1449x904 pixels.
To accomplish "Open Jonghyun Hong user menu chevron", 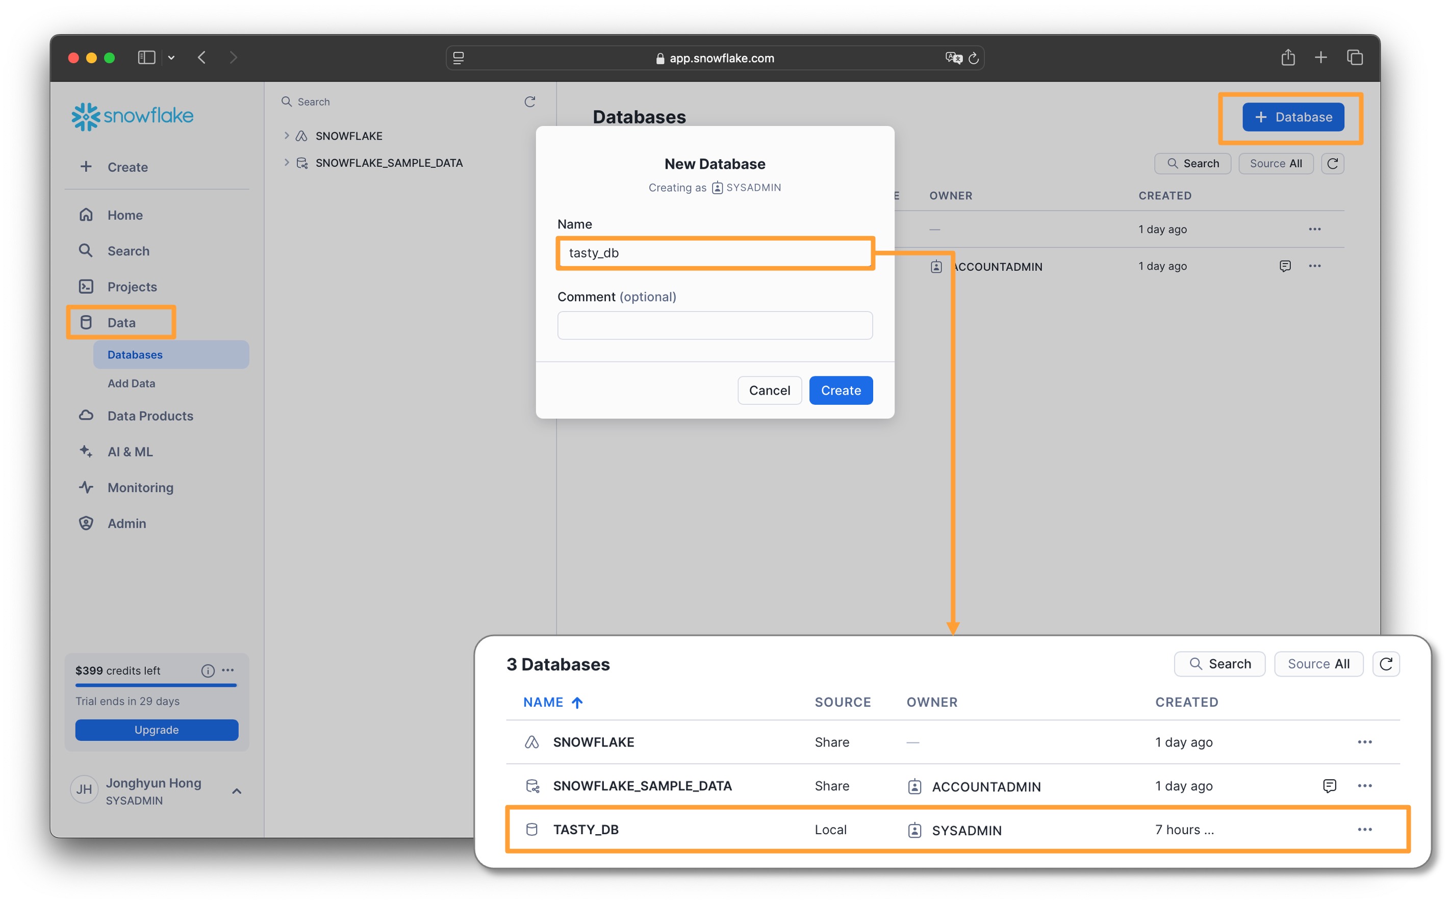I will click(x=237, y=791).
